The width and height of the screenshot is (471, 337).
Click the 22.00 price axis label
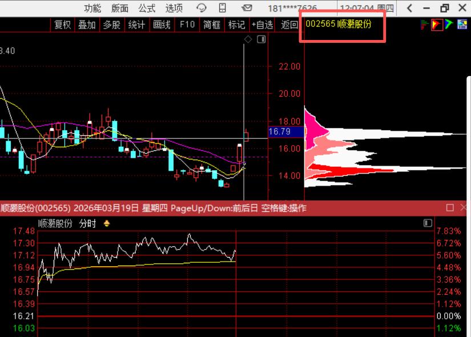[289, 66]
